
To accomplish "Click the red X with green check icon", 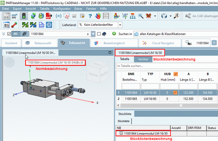I will tap(149, 16).
